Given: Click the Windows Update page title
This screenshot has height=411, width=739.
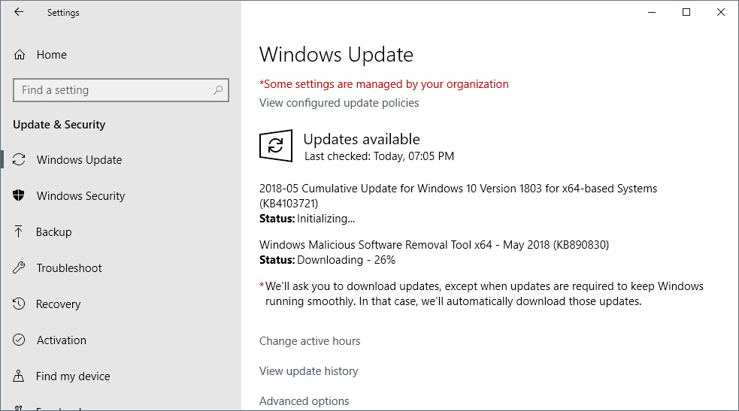Looking at the screenshot, I should tap(336, 55).
